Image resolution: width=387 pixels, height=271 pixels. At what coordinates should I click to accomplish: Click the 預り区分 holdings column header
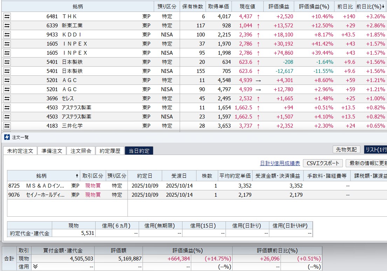(x=167, y=7)
